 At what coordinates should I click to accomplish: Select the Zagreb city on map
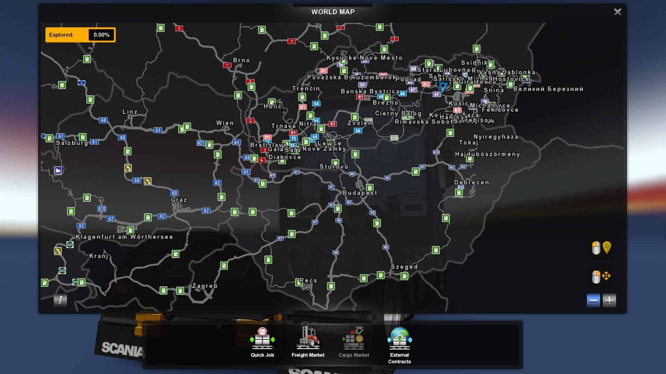pyautogui.click(x=205, y=286)
